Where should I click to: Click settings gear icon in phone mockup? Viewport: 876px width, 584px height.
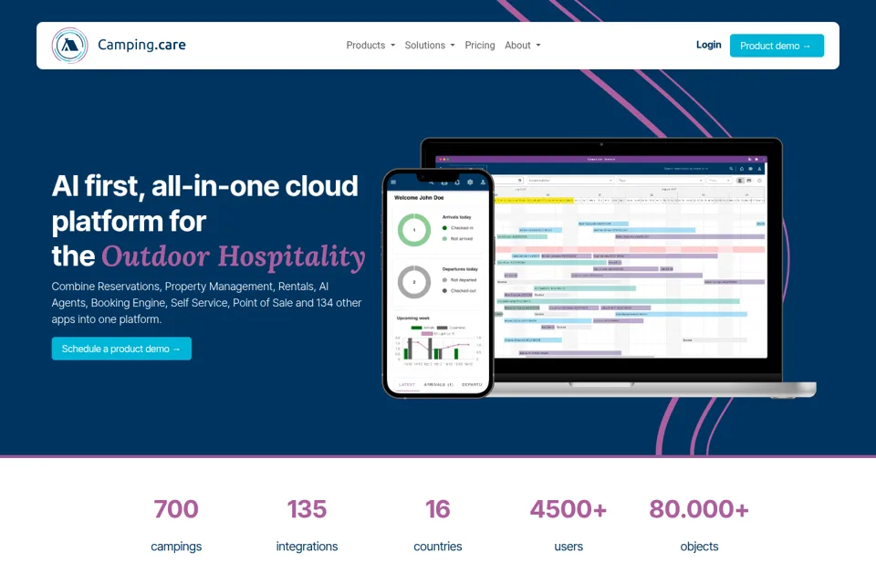tap(470, 182)
